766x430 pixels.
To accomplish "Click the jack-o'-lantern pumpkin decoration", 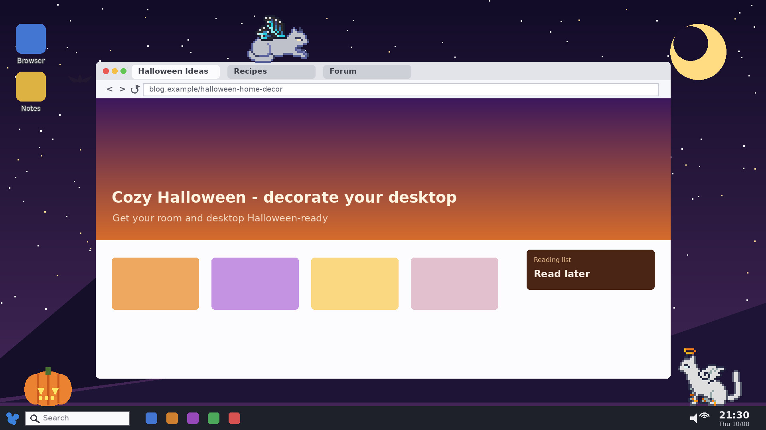I will tap(48, 387).
